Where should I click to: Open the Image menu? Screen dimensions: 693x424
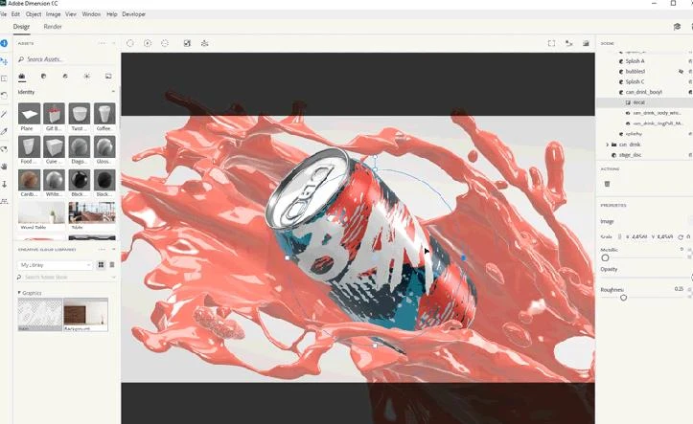54,14
